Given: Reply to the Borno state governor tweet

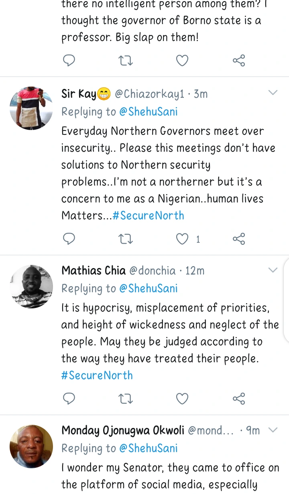Looking at the screenshot, I should point(69,61).
